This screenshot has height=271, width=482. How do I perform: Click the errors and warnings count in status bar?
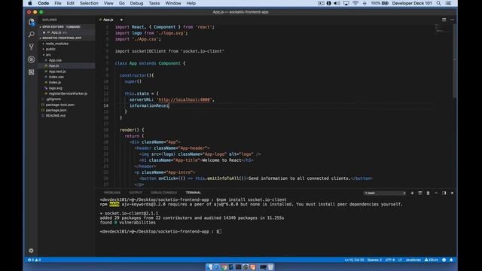[35, 260]
